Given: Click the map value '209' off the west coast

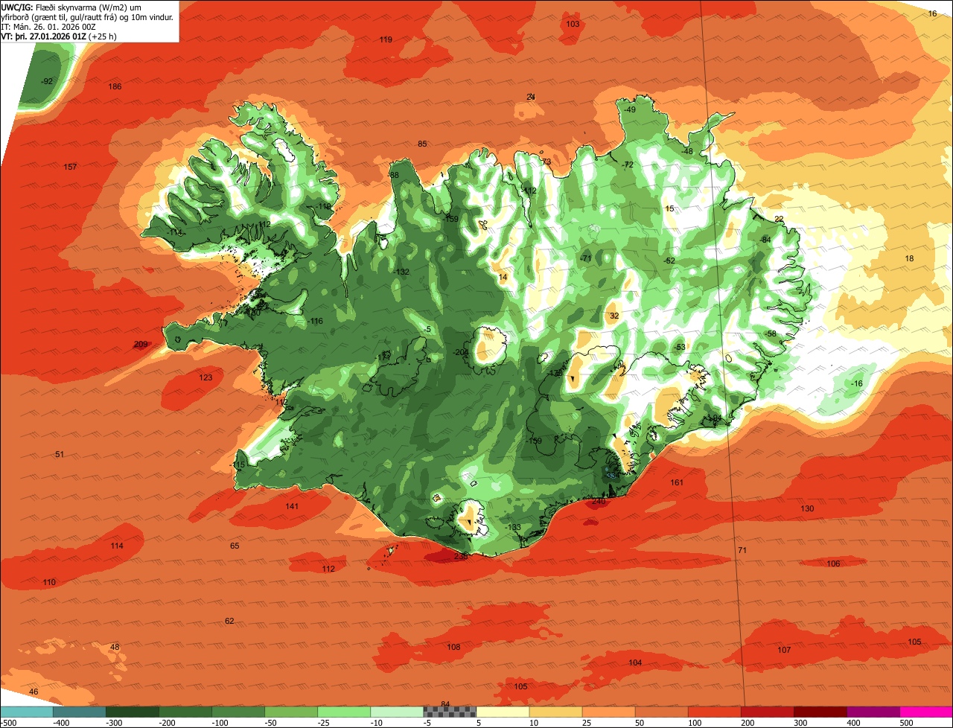Looking at the screenshot, I should click(141, 345).
